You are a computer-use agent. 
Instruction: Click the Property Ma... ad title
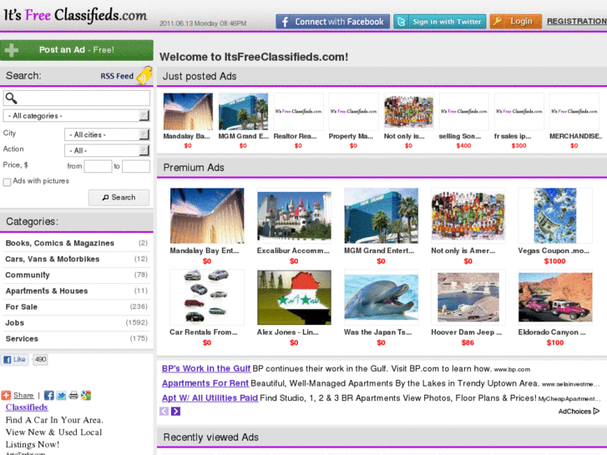[351, 136]
